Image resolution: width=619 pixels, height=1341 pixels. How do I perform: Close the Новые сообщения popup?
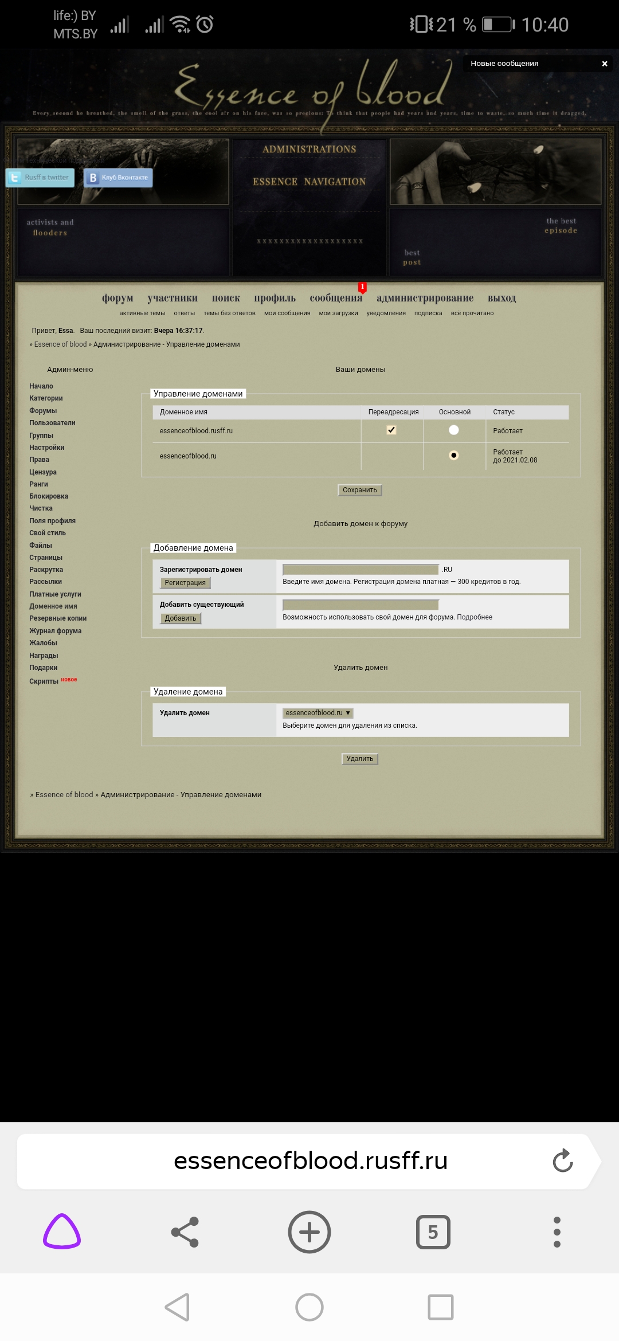[604, 64]
